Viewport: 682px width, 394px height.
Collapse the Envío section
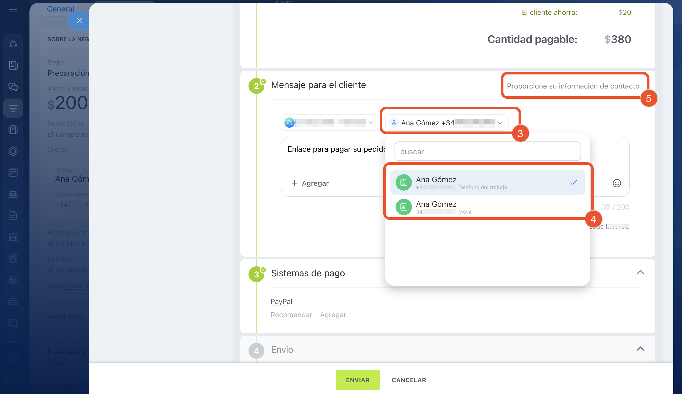click(640, 349)
